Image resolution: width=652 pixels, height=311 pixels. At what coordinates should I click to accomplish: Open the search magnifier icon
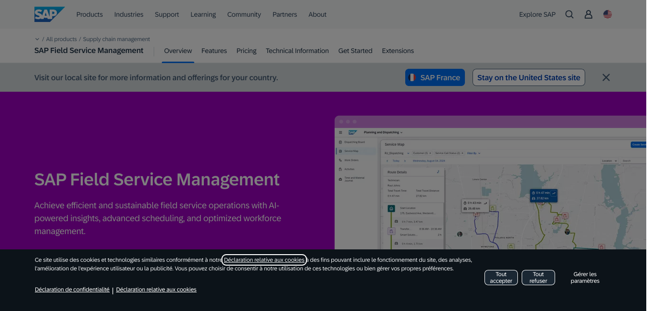coord(569,14)
